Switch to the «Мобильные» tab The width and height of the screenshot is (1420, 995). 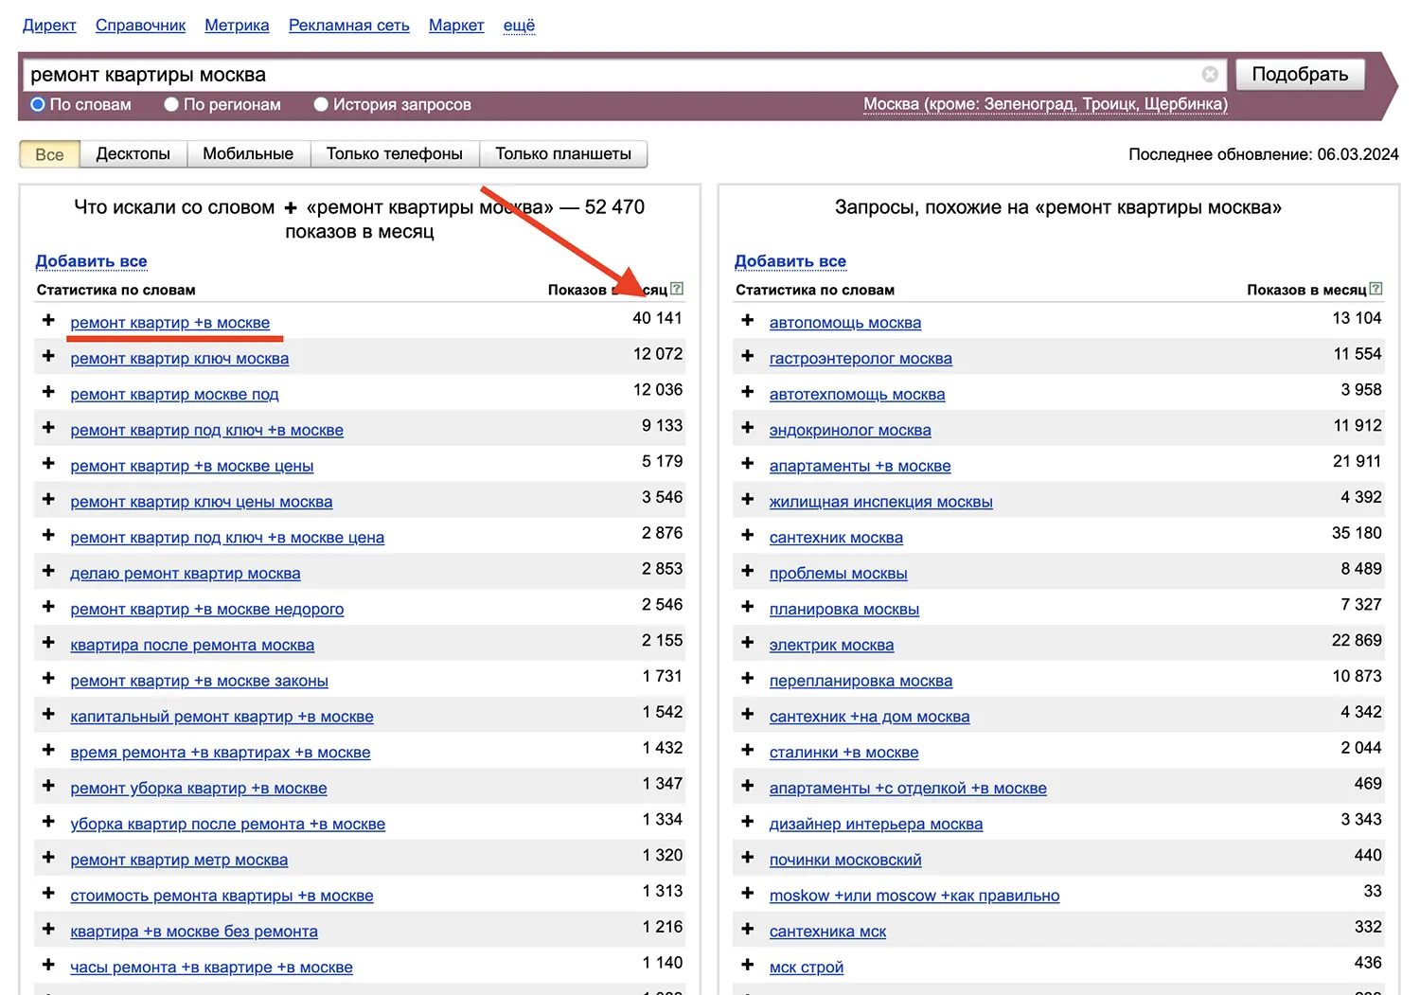(x=248, y=153)
